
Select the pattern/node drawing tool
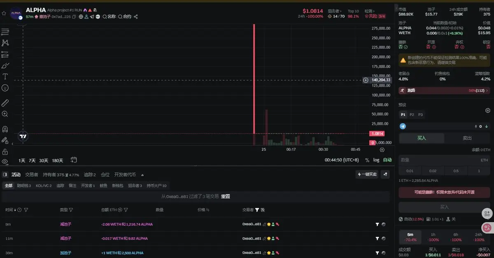pyautogui.click(x=5, y=43)
